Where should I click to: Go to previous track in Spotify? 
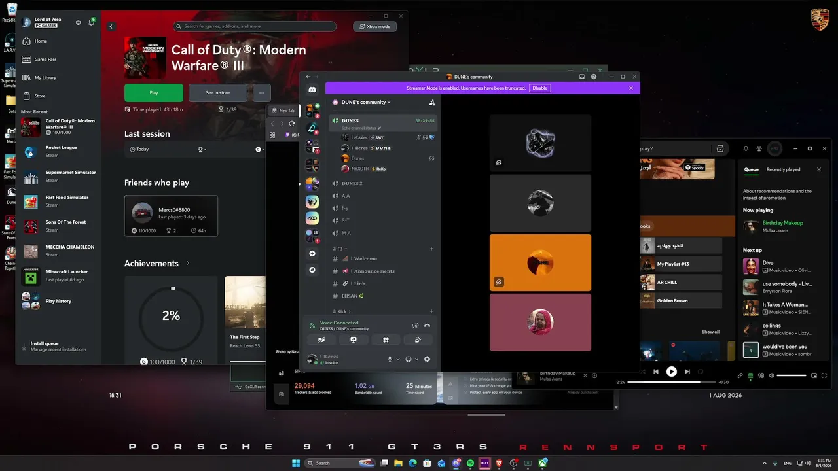(656, 372)
